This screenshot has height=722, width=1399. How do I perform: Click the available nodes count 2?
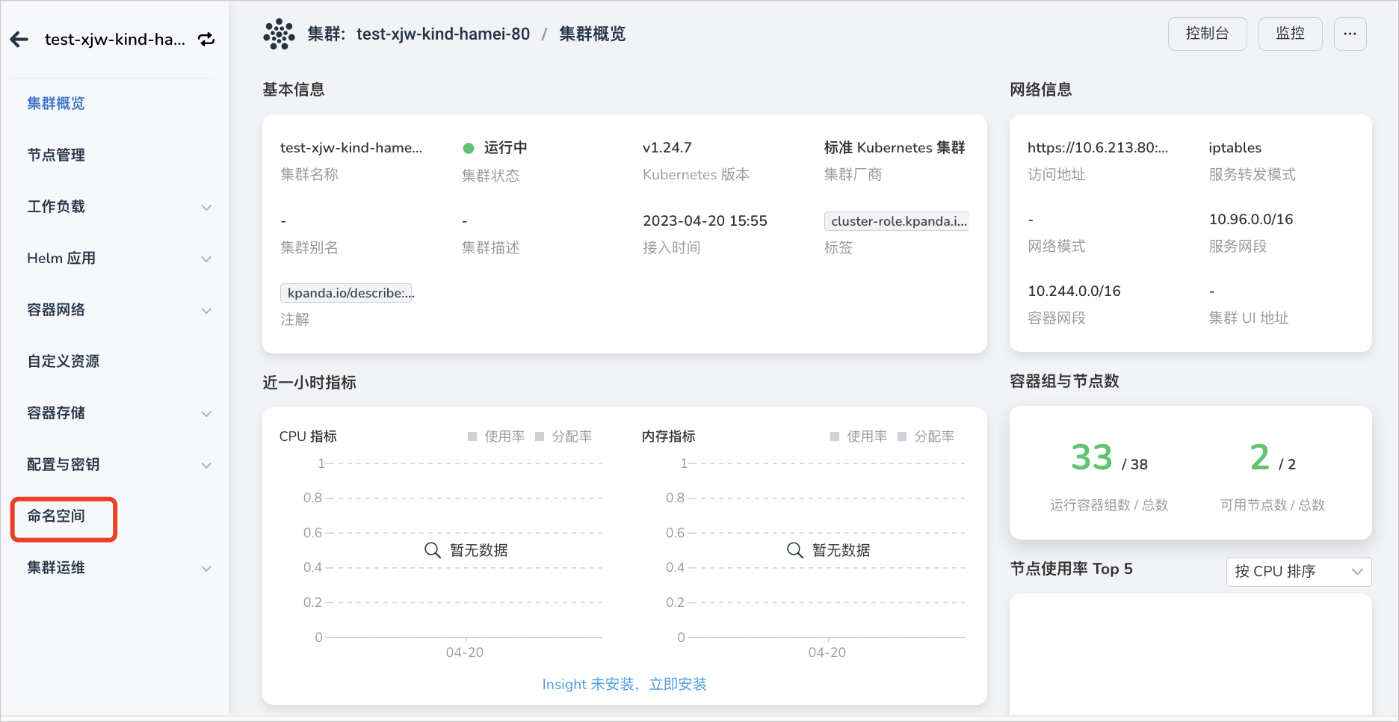tap(1260, 457)
